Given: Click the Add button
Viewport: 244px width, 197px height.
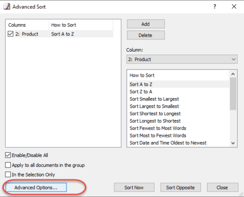Looking at the screenshot, I should [x=145, y=24].
